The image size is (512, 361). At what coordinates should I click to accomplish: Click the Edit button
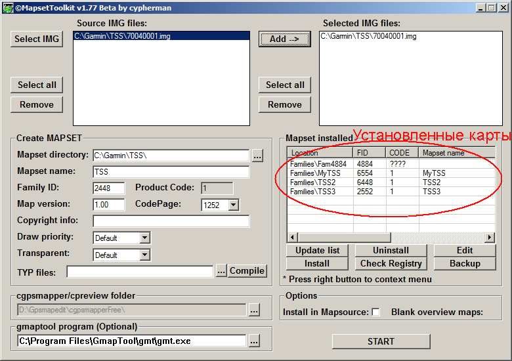[x=465, y=250]
